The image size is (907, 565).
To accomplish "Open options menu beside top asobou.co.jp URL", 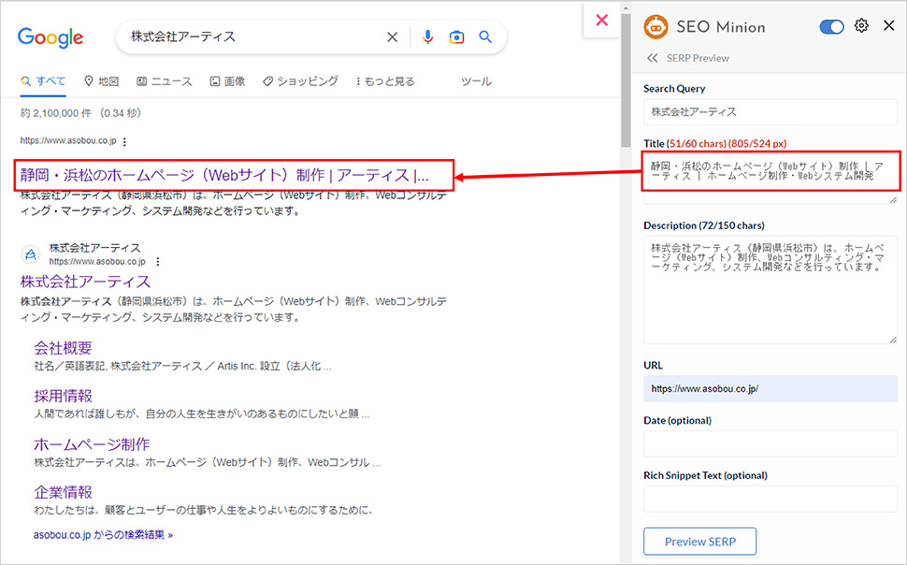I will 125,140.
